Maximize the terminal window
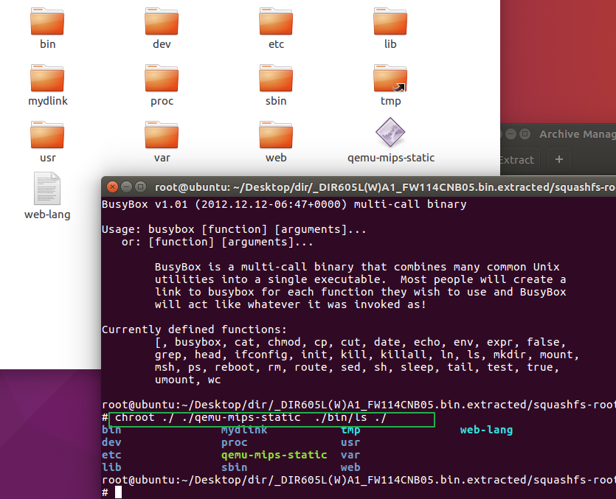 [140, 187]
